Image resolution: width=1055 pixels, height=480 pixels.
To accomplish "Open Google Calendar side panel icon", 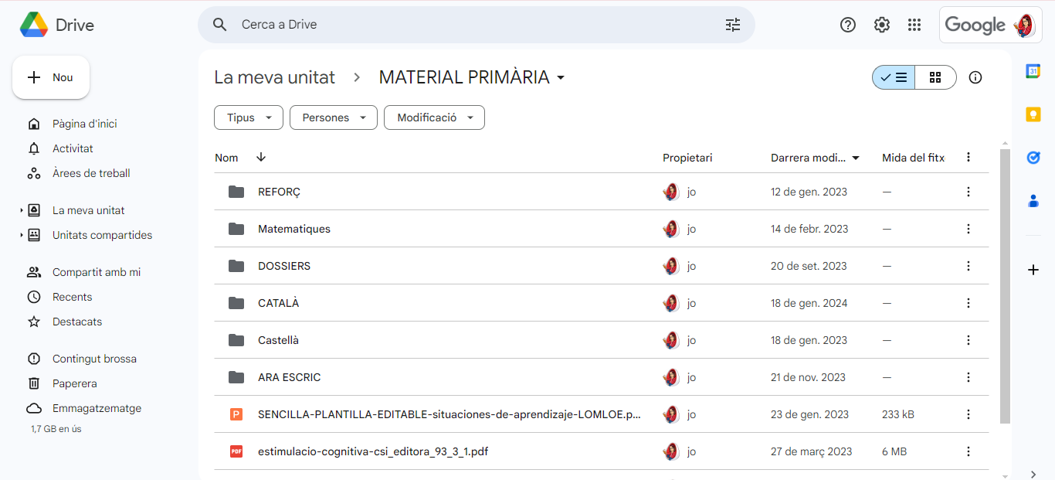I will [x=1033, y=71].
